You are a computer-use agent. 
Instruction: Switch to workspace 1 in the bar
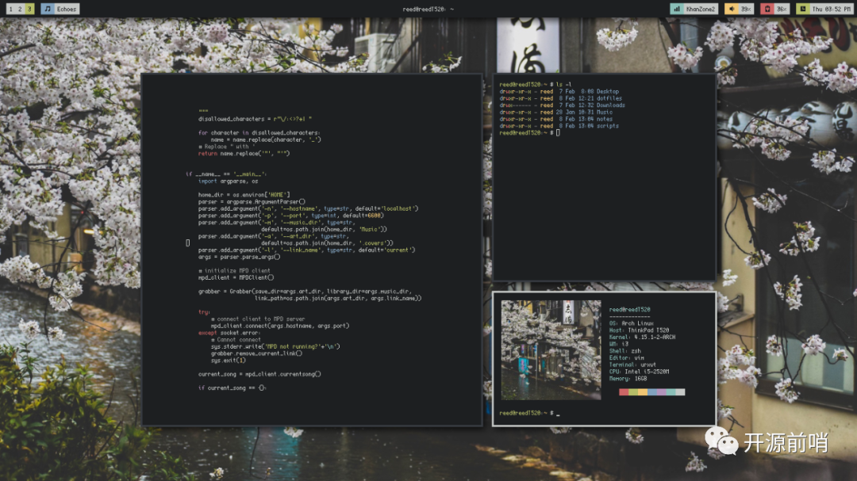click(x=10, y=8)
